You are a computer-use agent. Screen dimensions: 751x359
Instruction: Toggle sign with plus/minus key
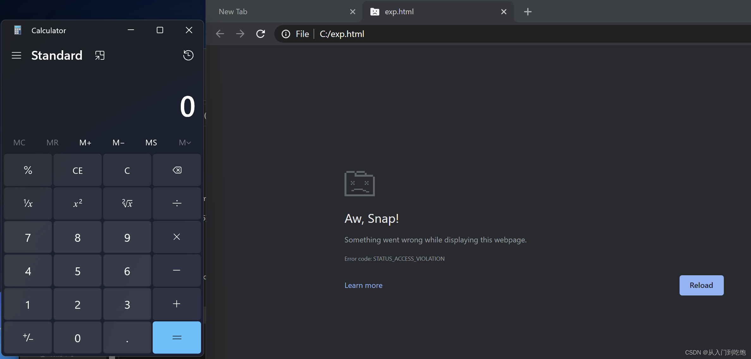click(x=28, y=338)
